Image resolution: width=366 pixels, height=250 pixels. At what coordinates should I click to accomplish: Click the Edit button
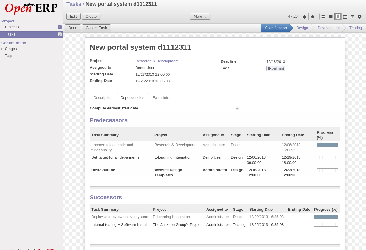pos(73,17)
